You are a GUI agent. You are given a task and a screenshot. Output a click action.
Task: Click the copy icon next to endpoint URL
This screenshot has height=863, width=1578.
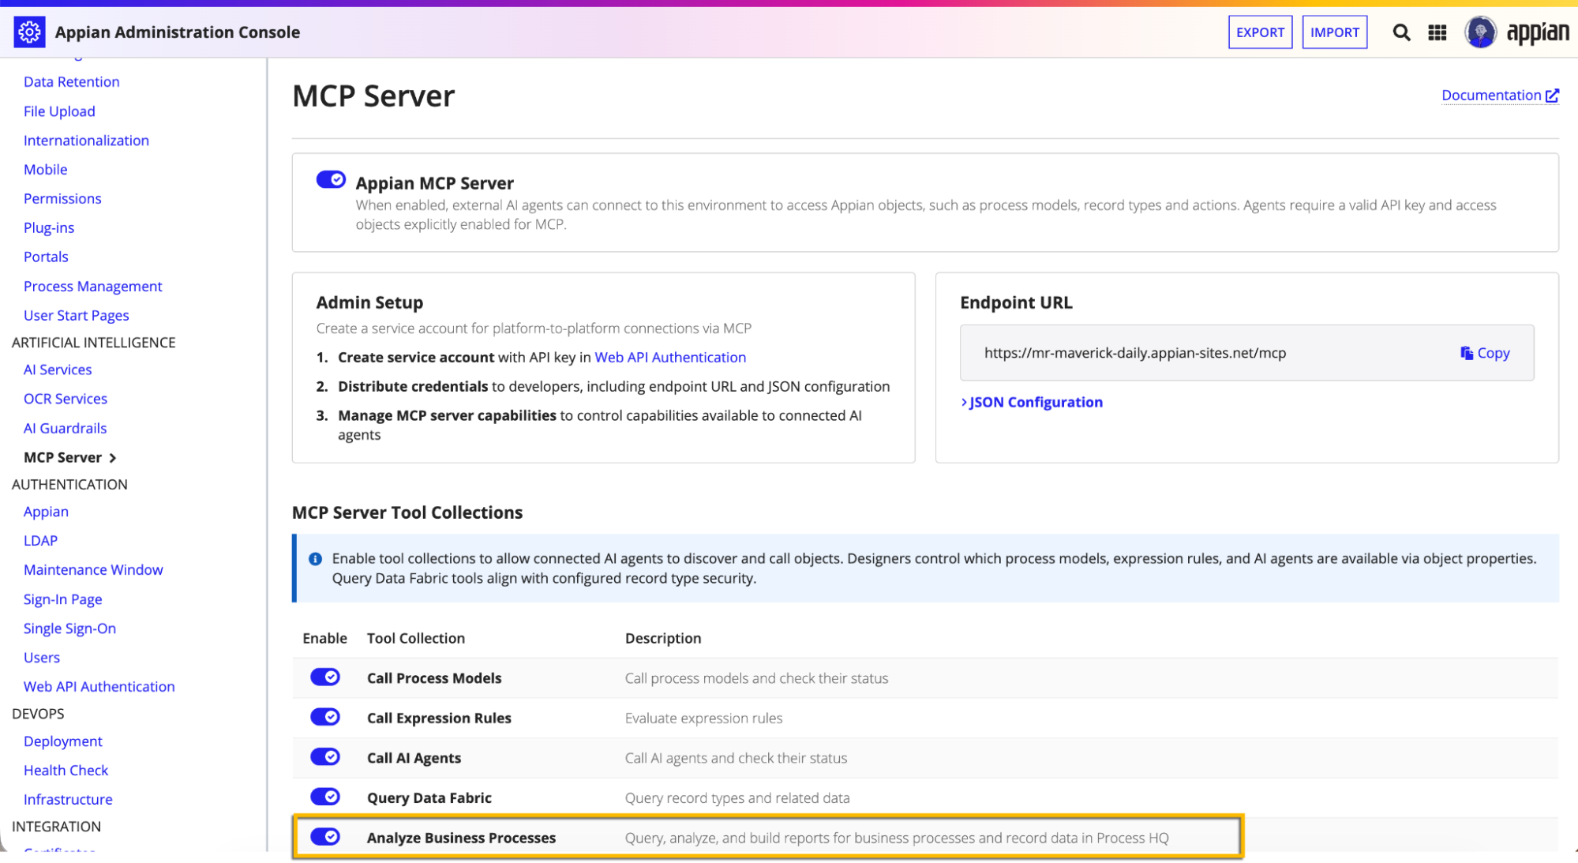coord(1467,353)
